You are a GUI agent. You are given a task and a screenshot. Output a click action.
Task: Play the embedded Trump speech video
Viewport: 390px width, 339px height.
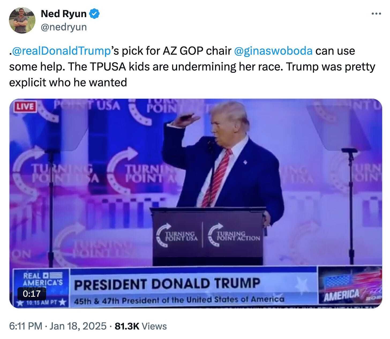click(x=196, y=204)
